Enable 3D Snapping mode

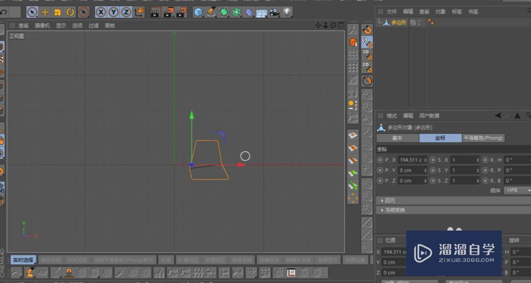[367, 55]
